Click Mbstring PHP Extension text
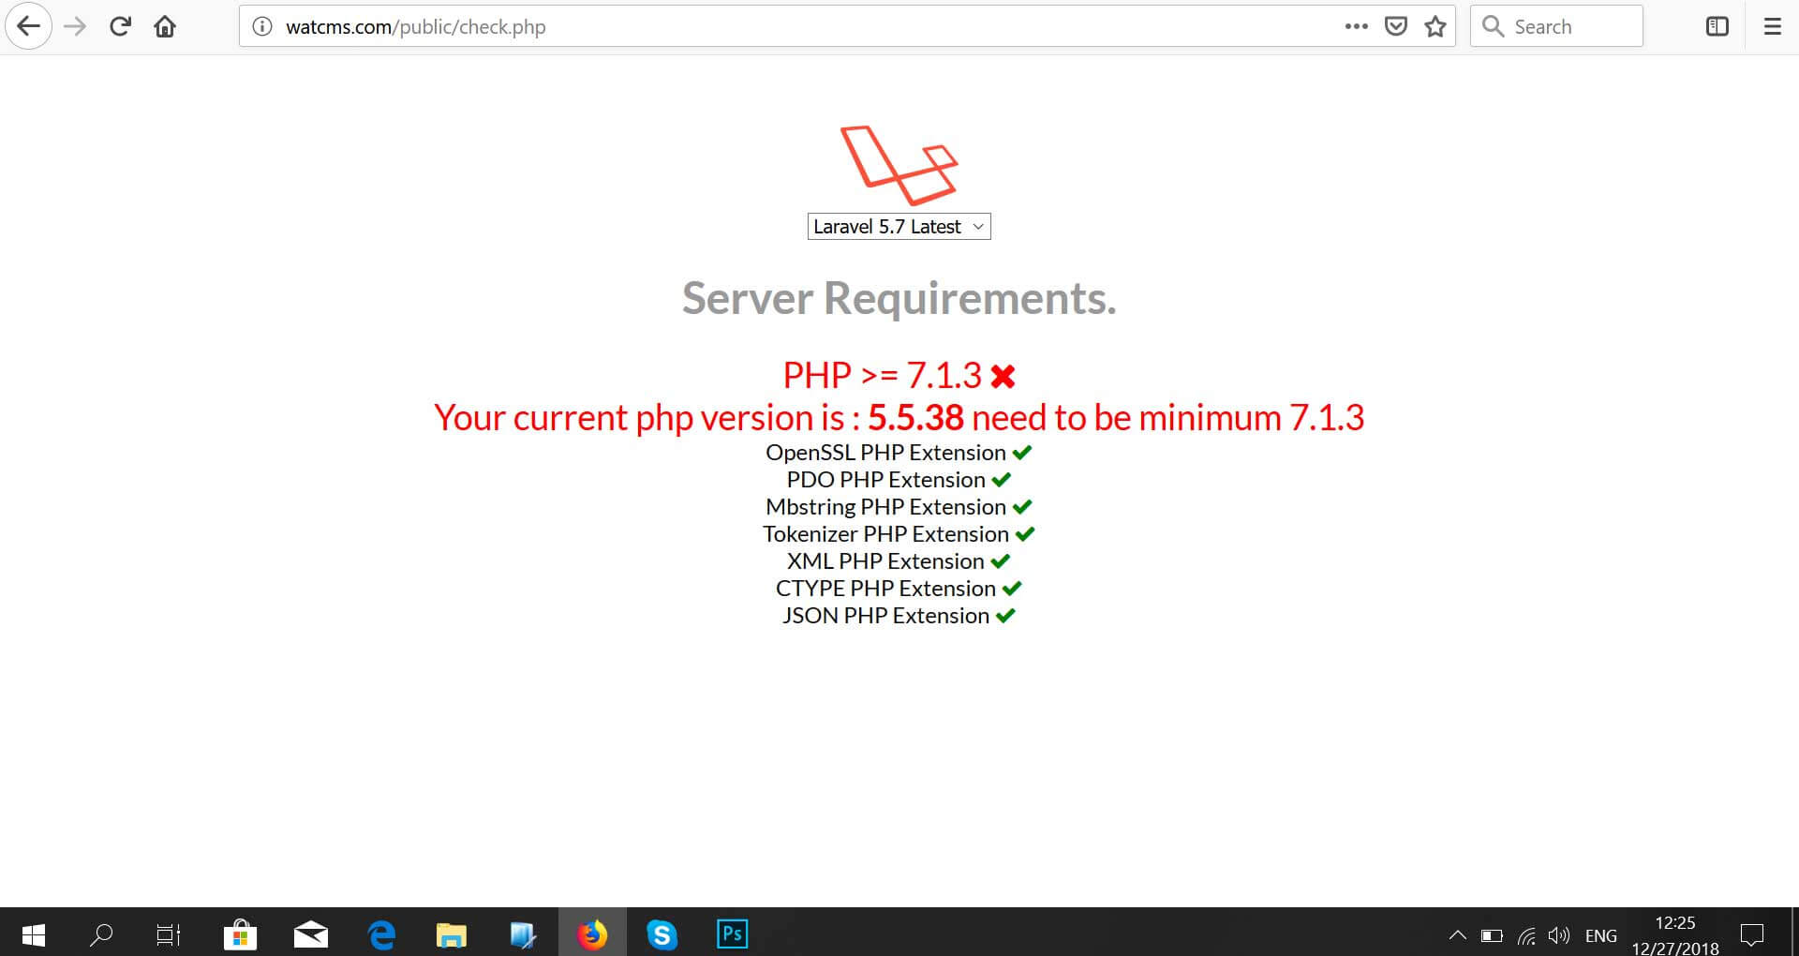 tap(885, 507)
